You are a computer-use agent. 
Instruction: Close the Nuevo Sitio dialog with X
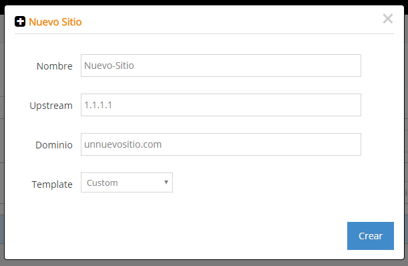click(388, 19)
